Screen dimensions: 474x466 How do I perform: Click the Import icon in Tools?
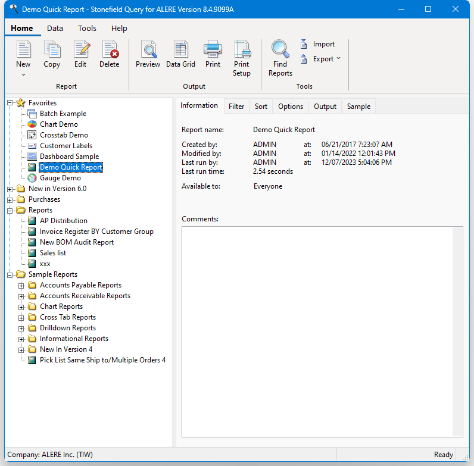[304, 44]
